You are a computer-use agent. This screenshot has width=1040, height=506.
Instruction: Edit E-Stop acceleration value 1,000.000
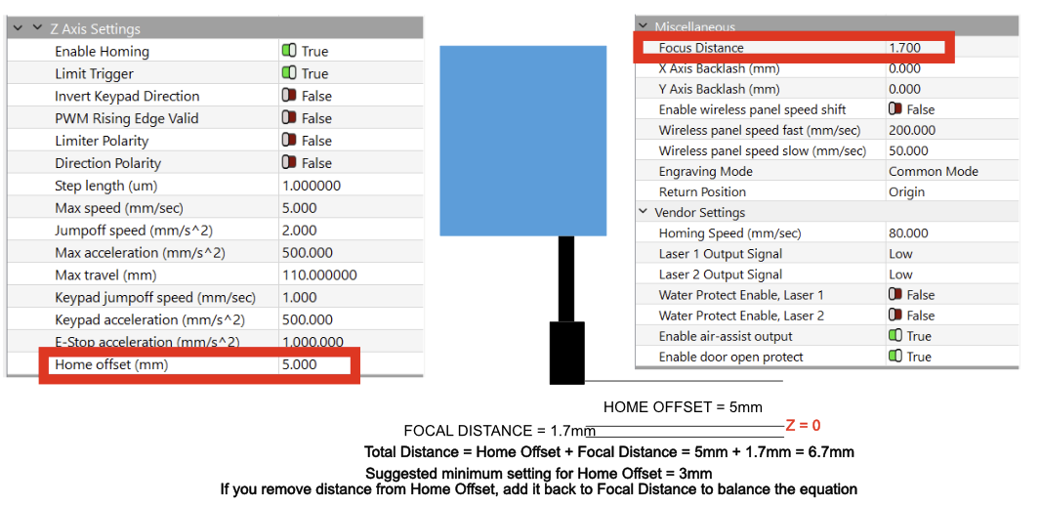(312, 342)
